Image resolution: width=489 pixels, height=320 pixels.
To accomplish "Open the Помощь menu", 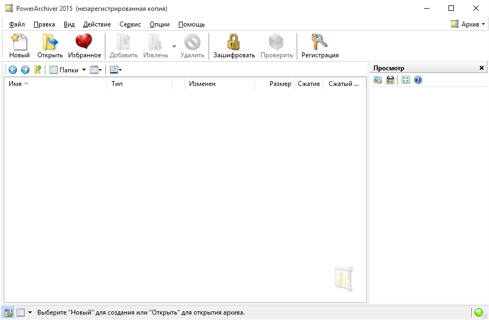I will pos(191,24).
